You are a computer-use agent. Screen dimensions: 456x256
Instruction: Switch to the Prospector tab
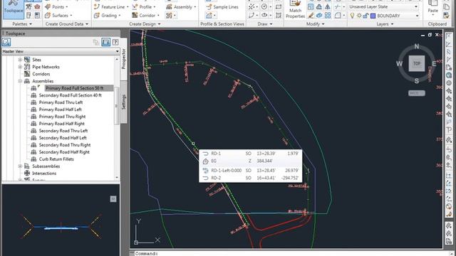tap(123, 59)
